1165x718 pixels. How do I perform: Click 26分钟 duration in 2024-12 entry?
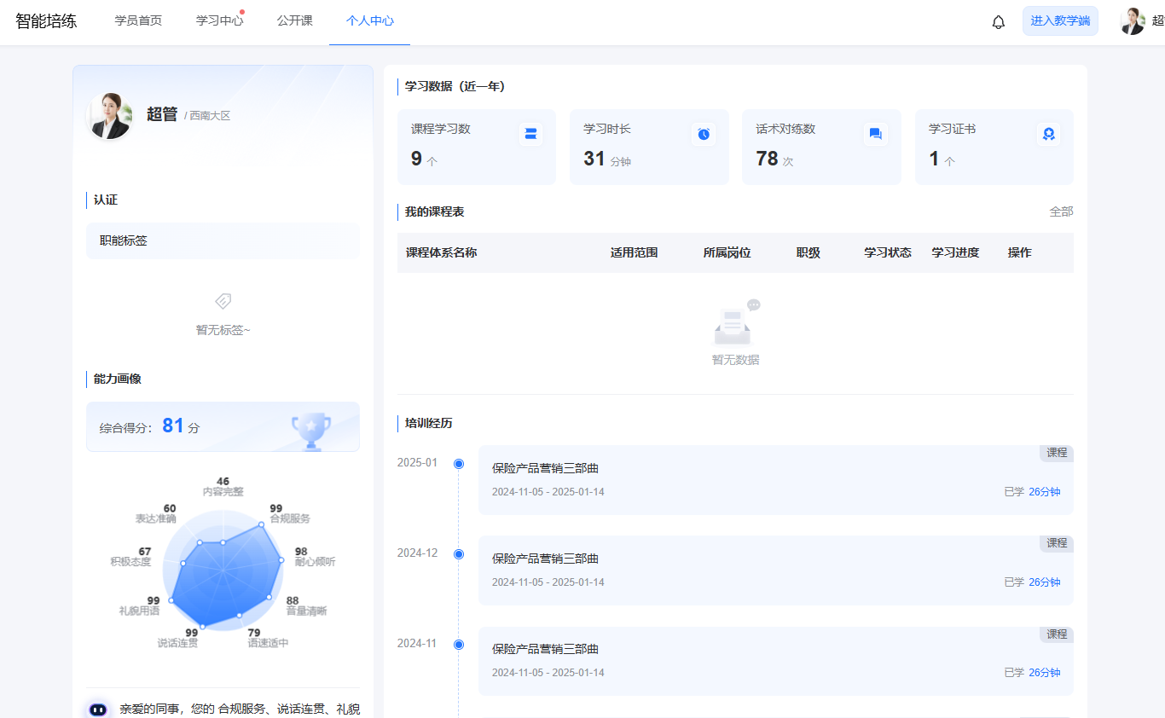1045,582
